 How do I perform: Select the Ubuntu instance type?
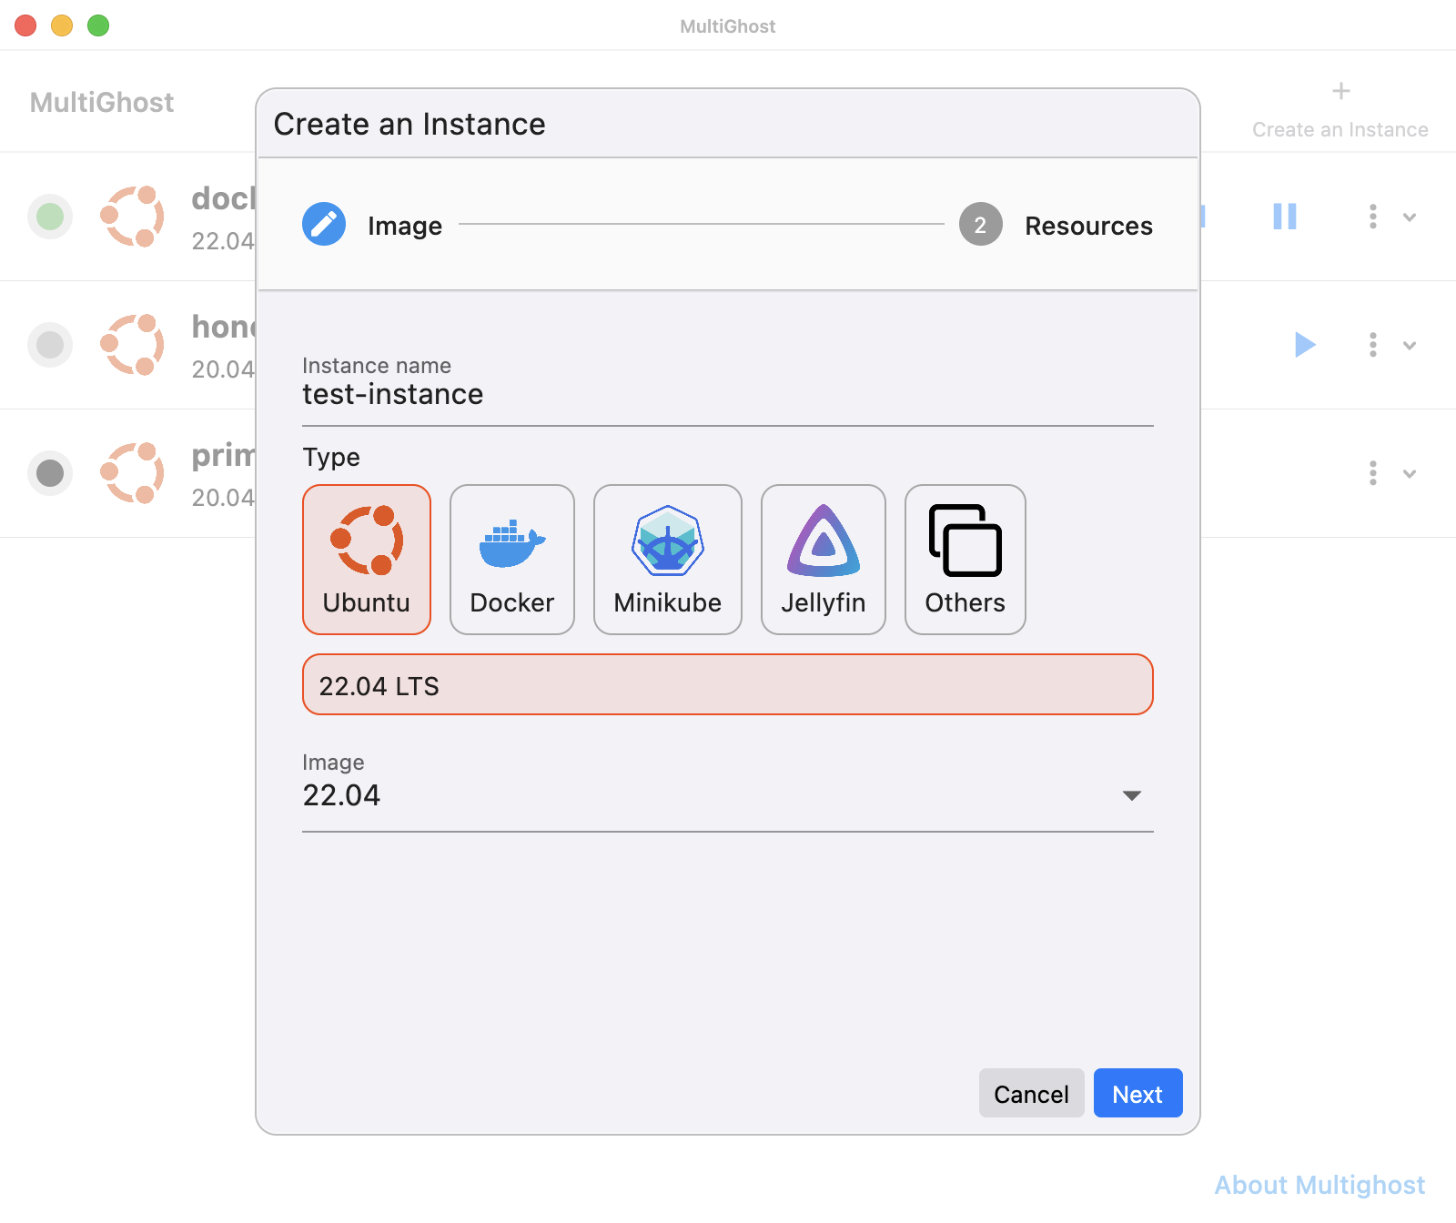(x=367, y=560)
